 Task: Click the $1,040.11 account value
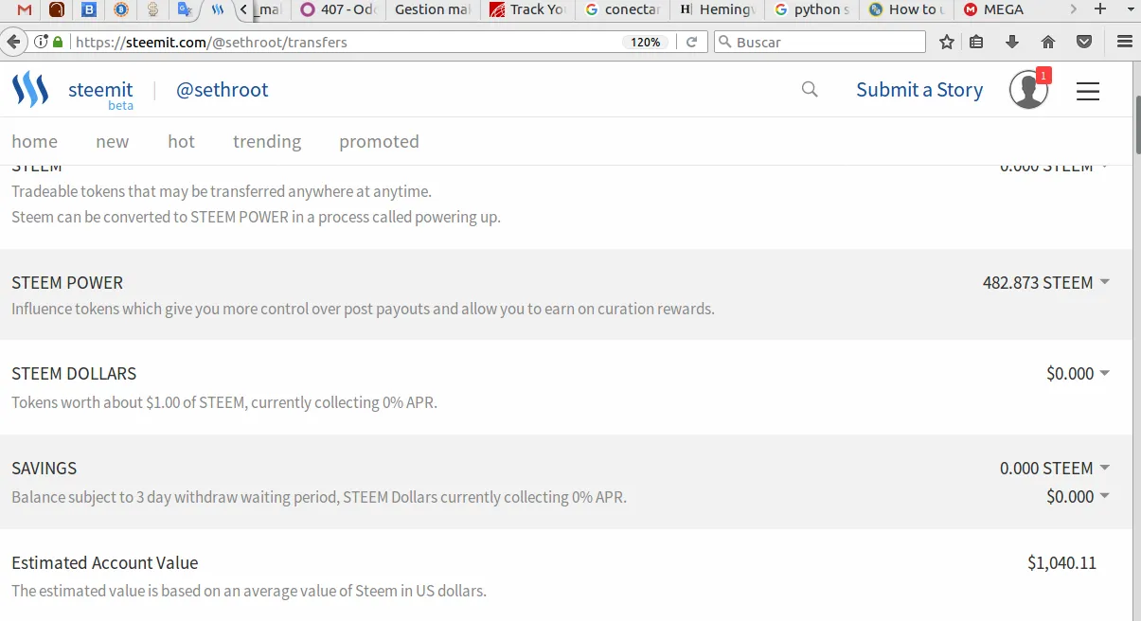1061,562
